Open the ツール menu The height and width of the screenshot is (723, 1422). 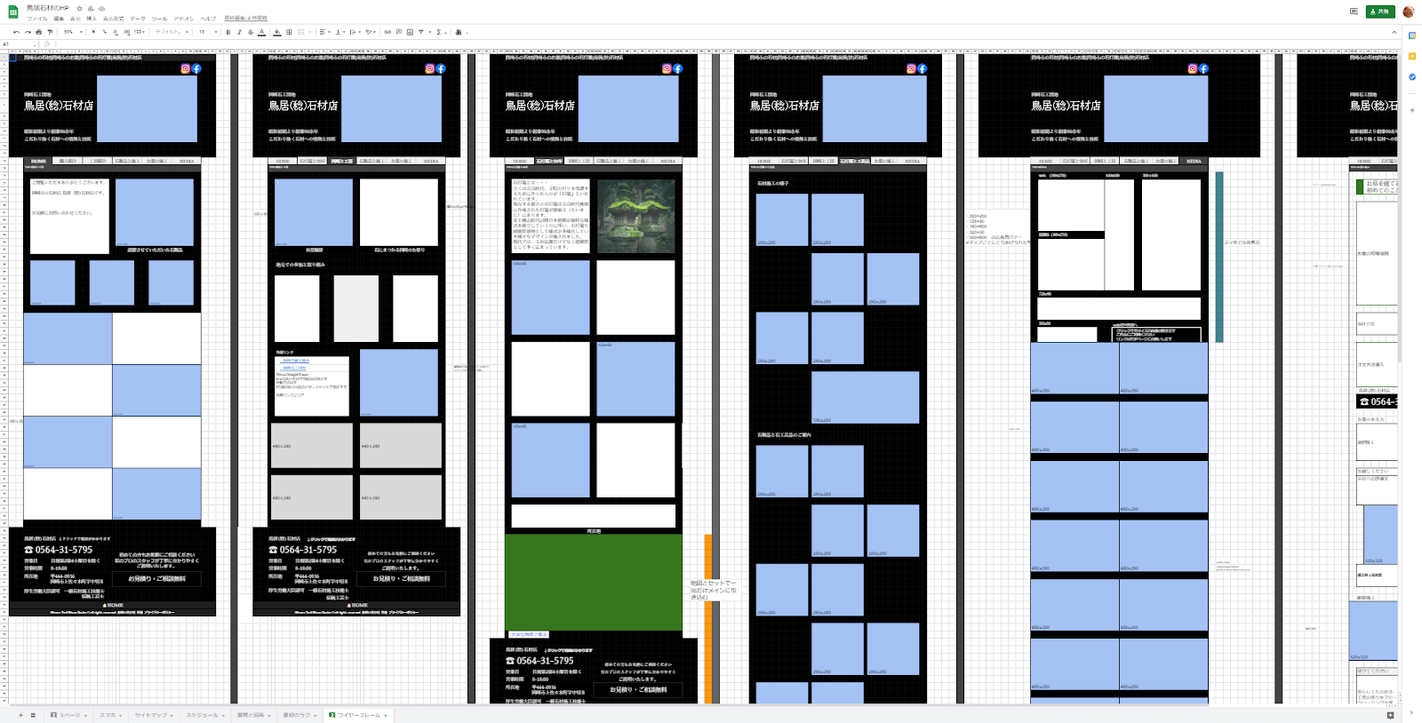pyautogui.click(x=159, y=19)
